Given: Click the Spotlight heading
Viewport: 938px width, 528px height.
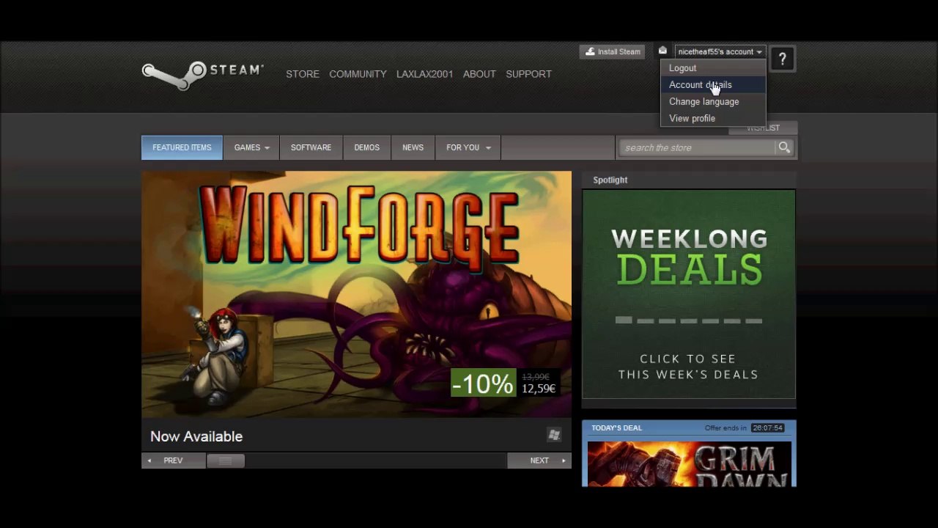Looking at the screenshot, I should click(x=610, y=180).
